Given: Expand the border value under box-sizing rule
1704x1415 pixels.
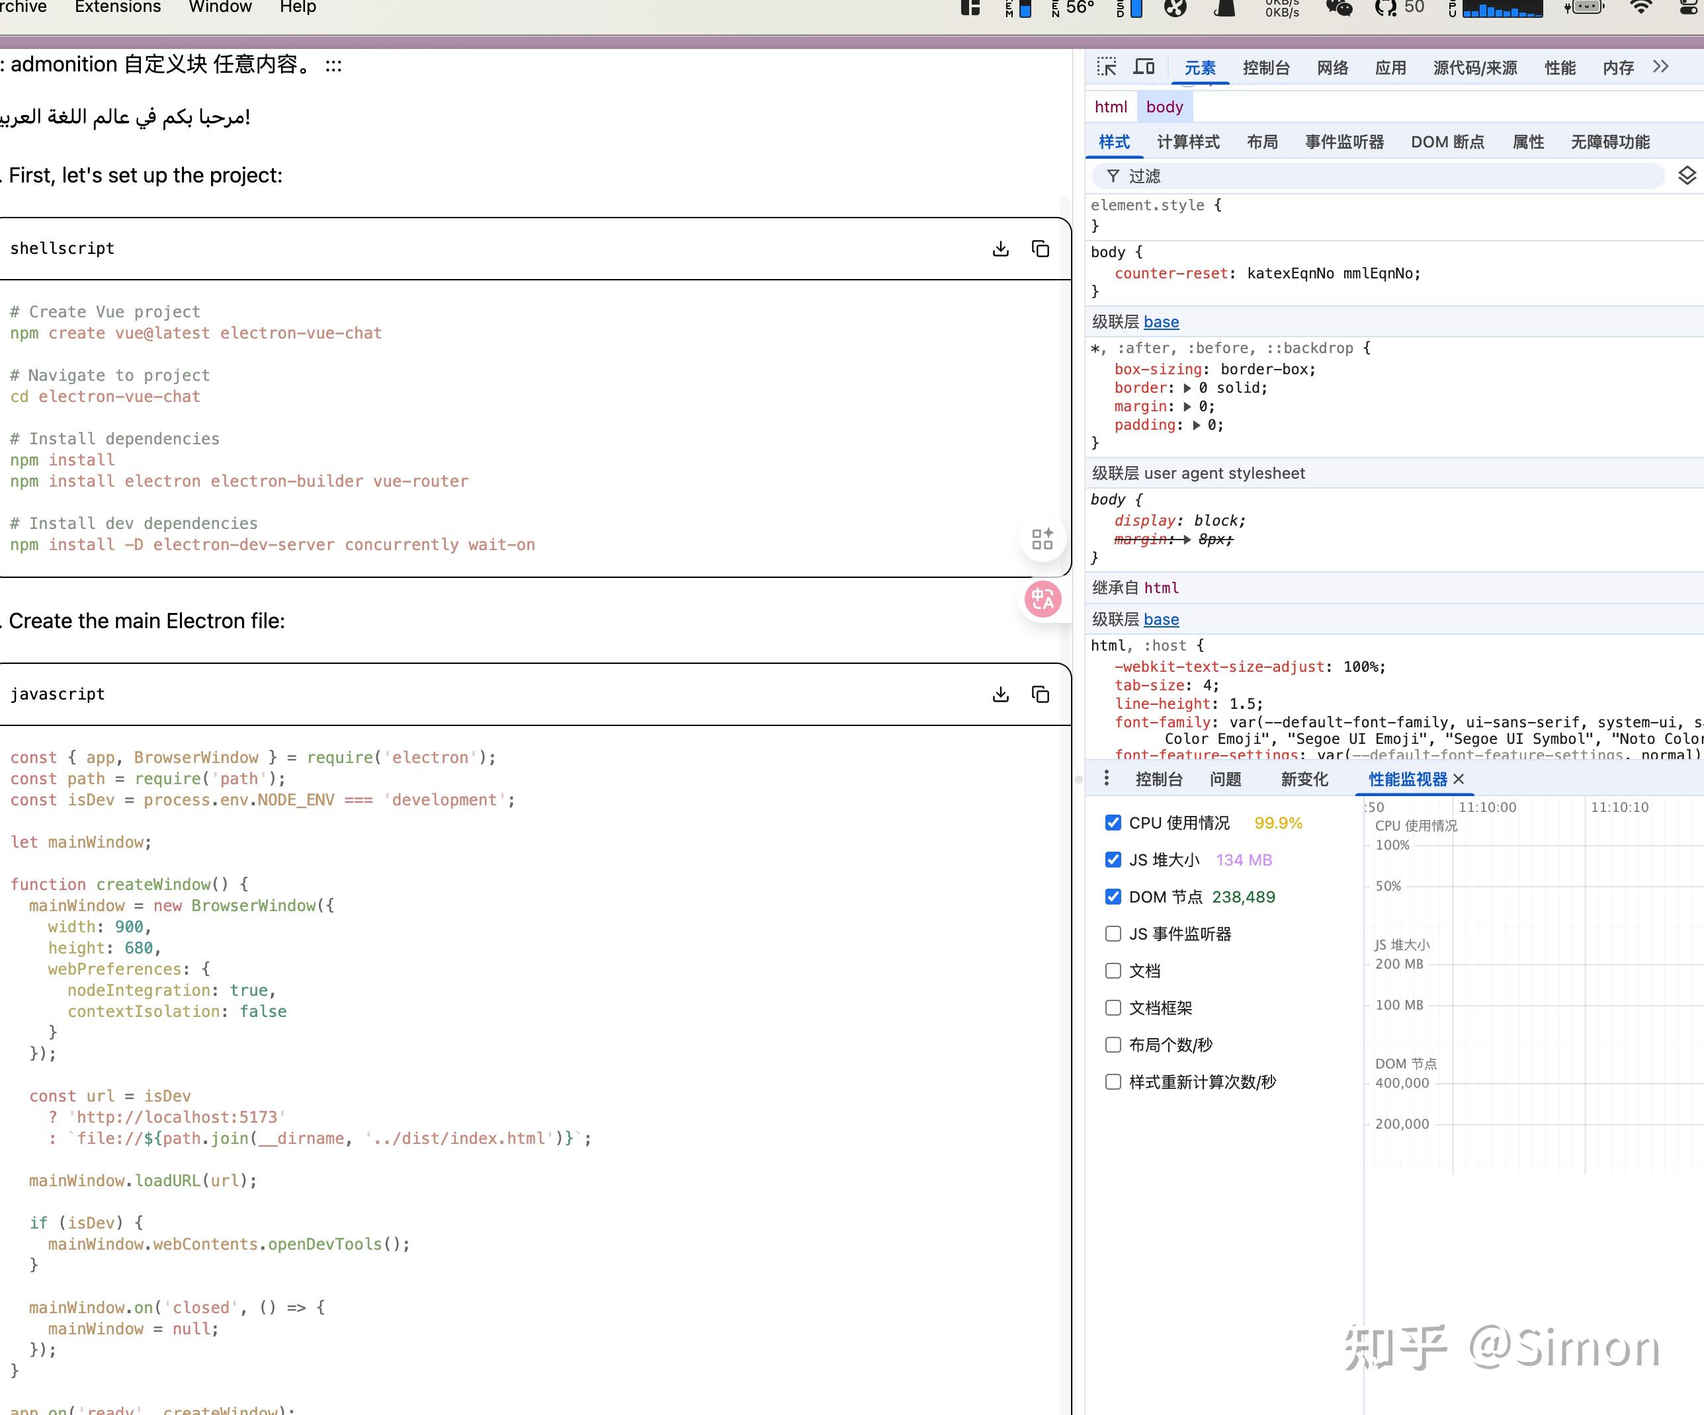Looking at the screenshot, I should [1189, 387].
